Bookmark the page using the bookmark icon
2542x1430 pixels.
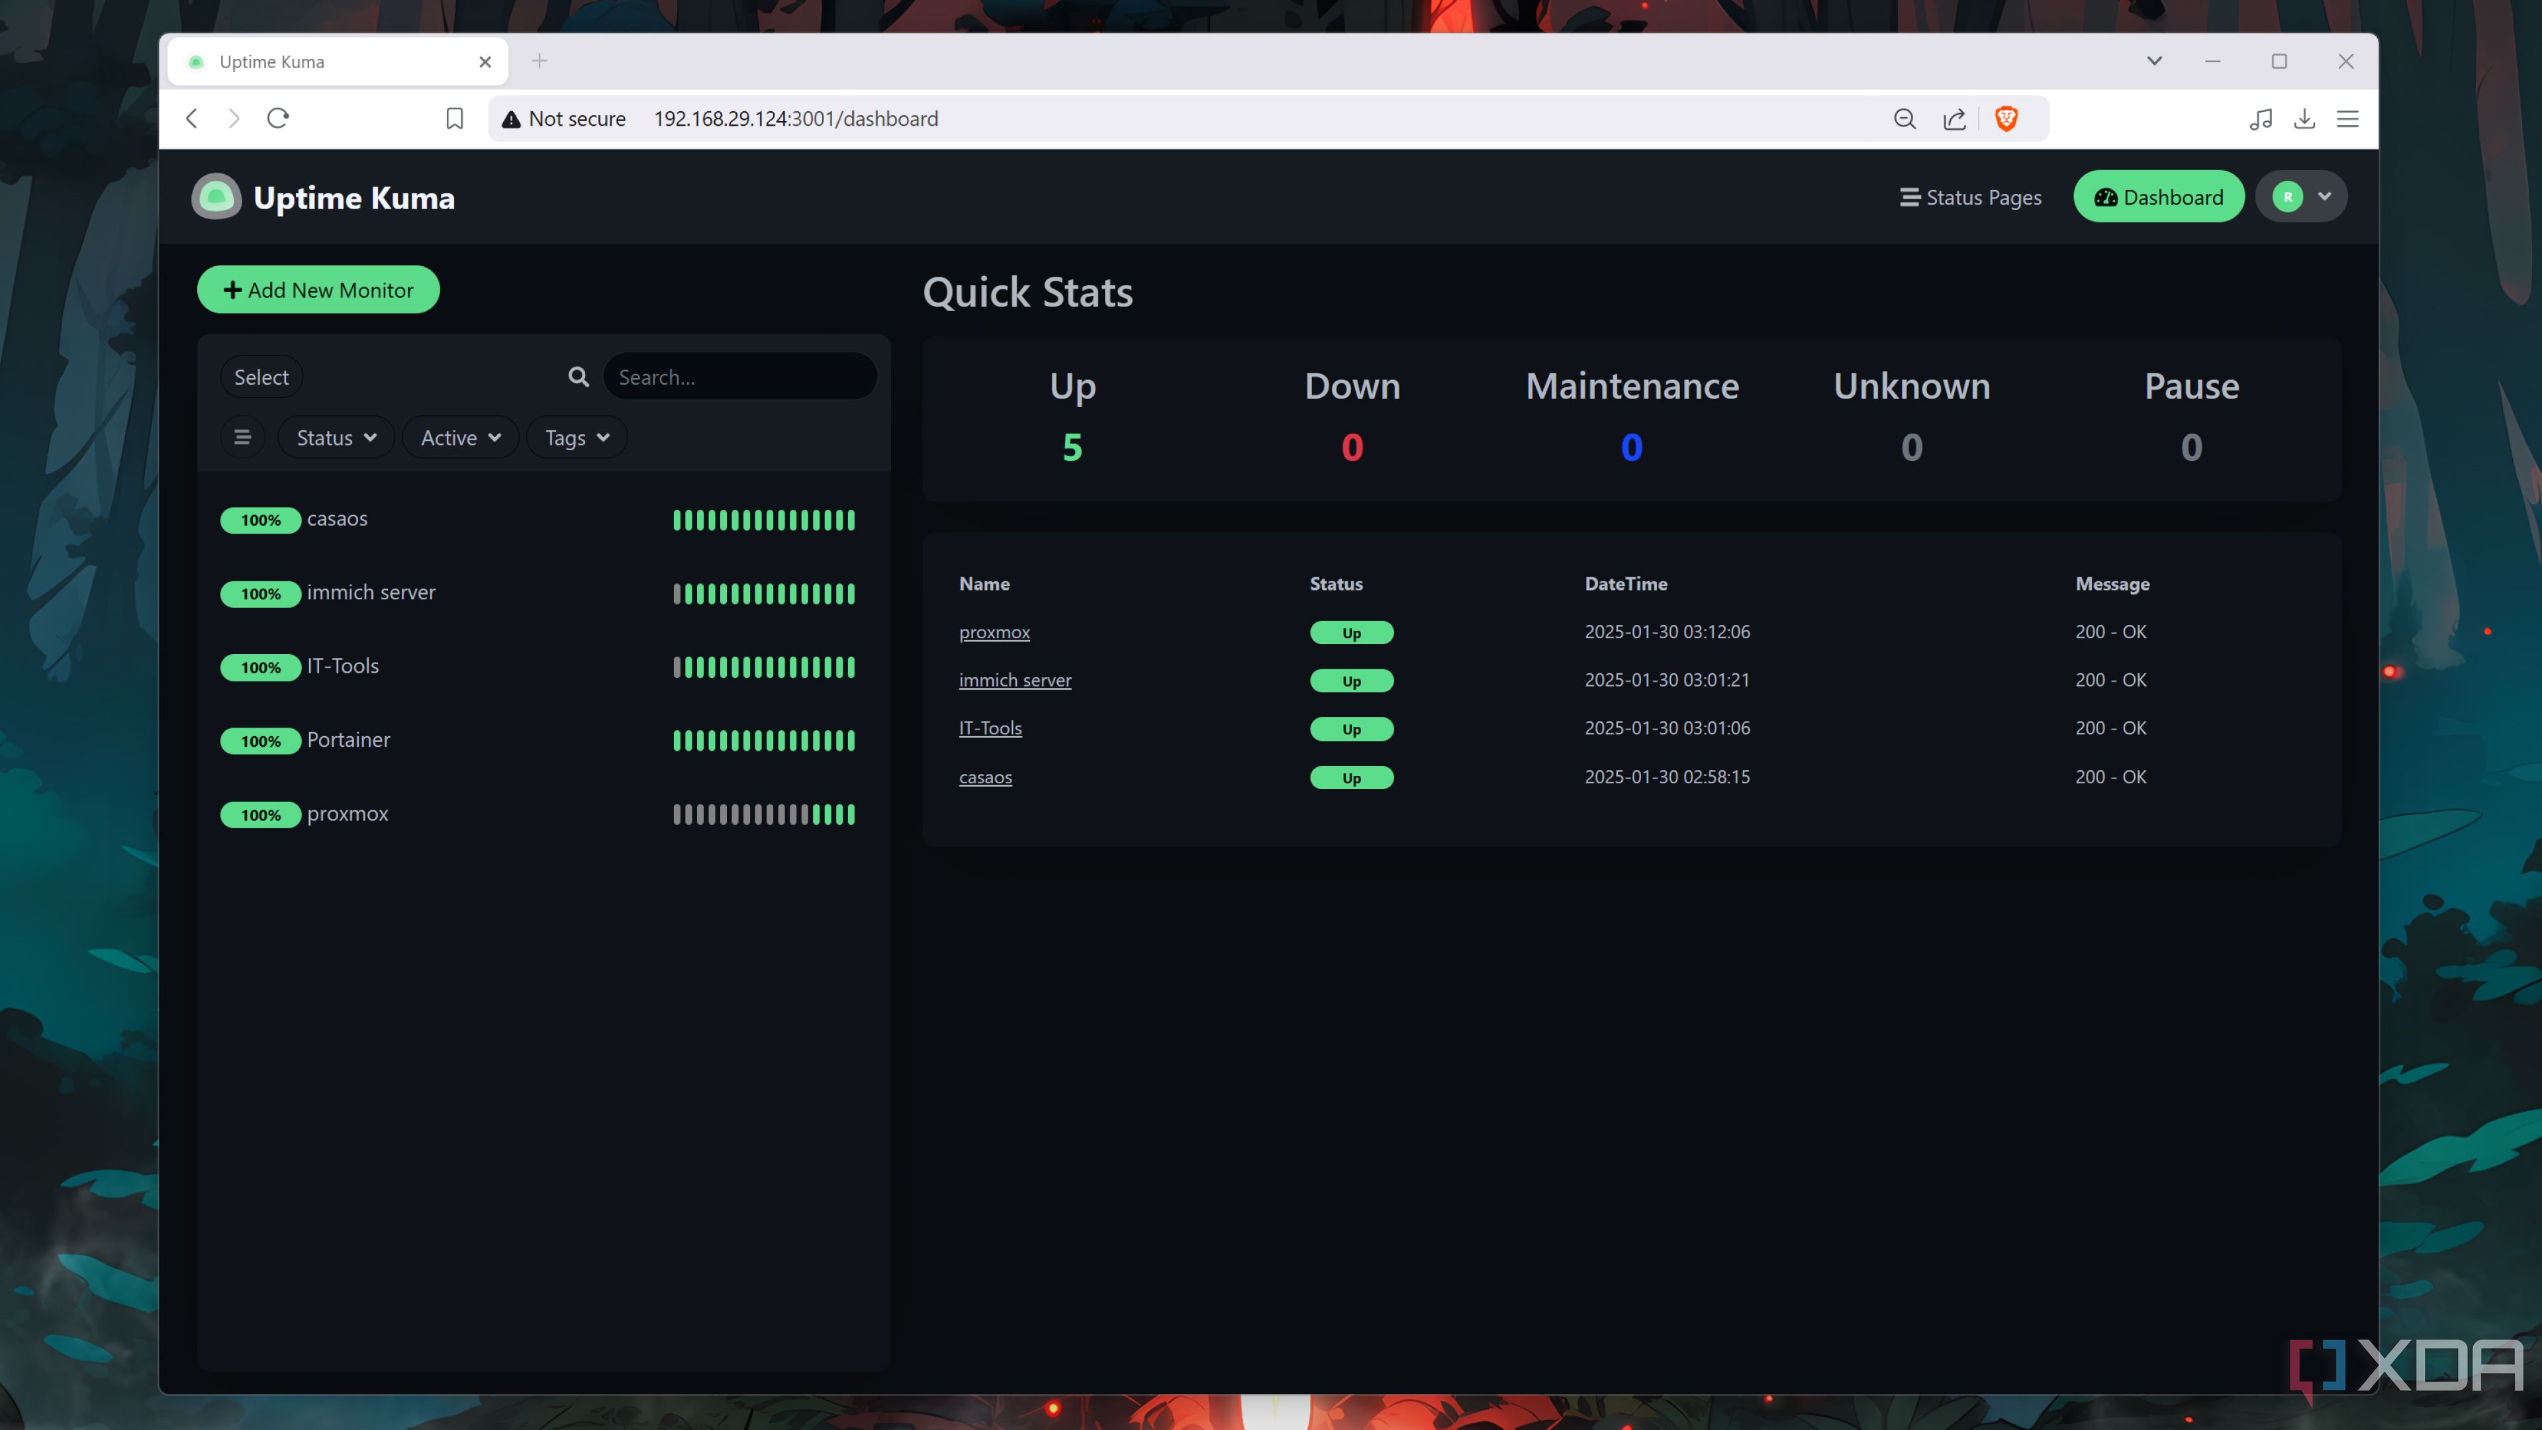click(454, 117)
